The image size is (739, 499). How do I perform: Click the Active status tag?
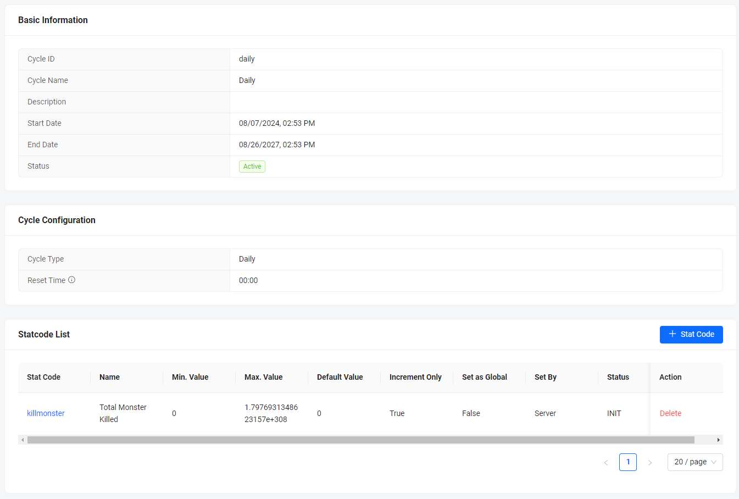coord(252,167)
